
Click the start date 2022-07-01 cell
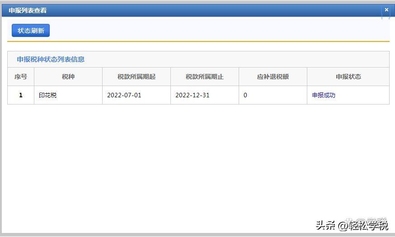(124, 95)
